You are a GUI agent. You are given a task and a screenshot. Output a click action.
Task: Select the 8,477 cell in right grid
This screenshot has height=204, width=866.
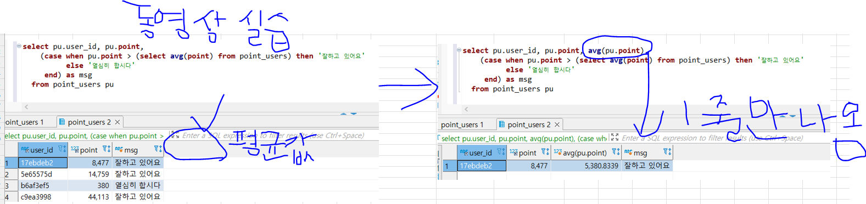[528, 166]
